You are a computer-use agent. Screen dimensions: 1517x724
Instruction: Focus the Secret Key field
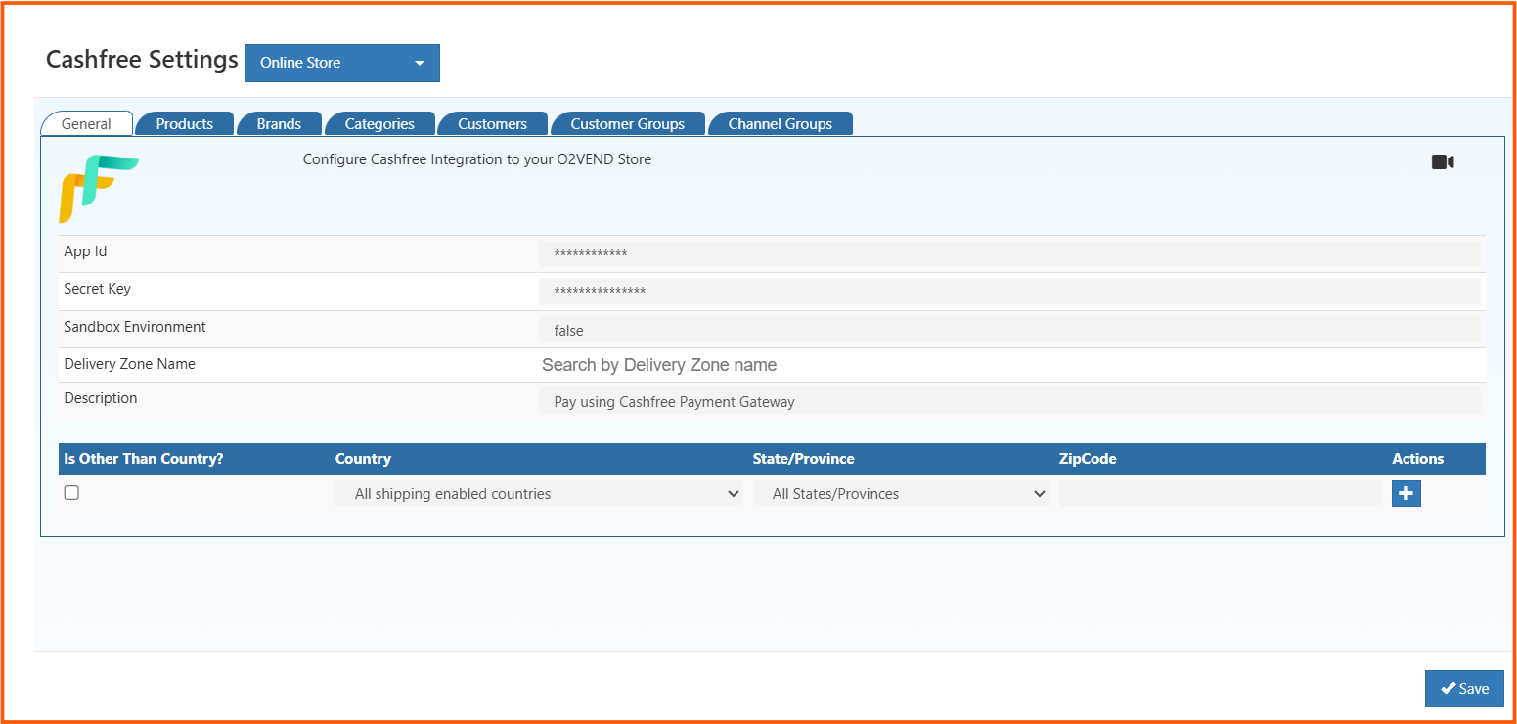(1008, 292)
